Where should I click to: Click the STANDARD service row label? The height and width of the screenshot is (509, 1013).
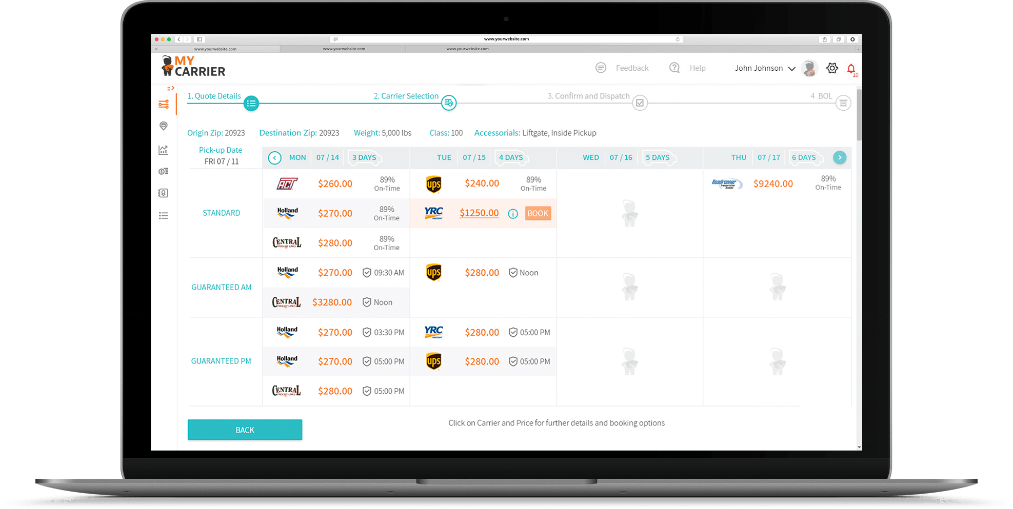pyautogui.click(x=221, y=213)
